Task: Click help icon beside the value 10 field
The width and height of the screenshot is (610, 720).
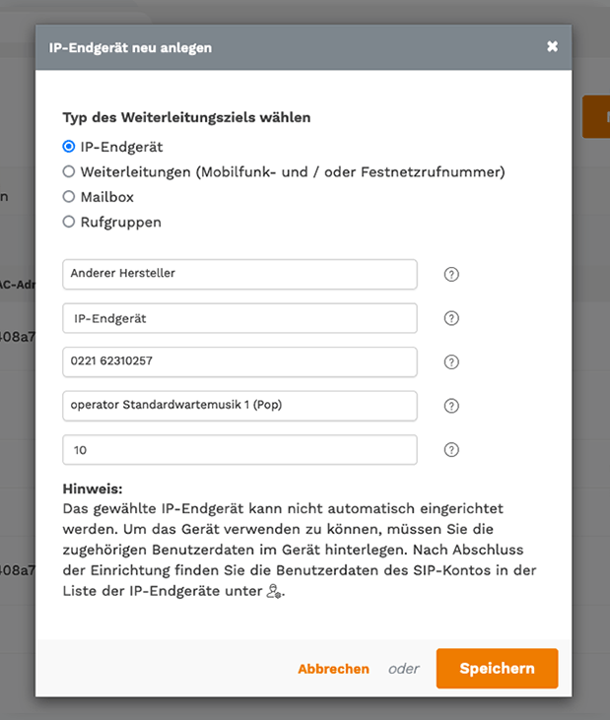Action: (451, 449)
